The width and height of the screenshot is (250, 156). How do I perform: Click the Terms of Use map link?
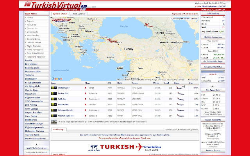(193, 80)
